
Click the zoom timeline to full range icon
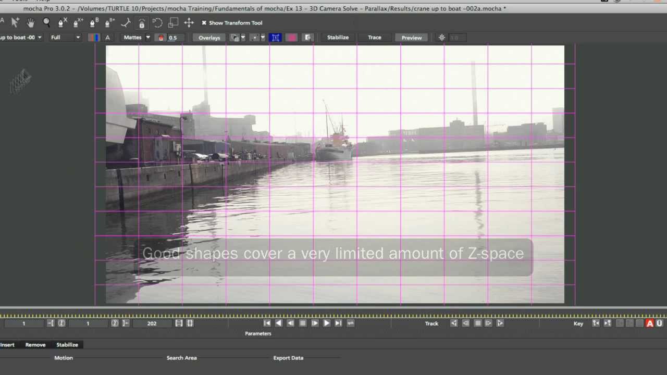[190, 323]
